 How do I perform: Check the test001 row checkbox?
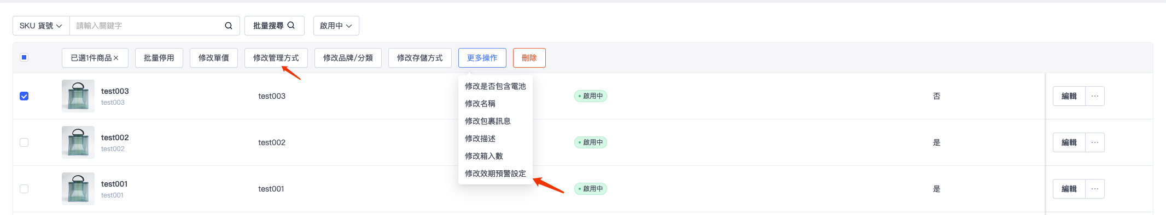24,189
